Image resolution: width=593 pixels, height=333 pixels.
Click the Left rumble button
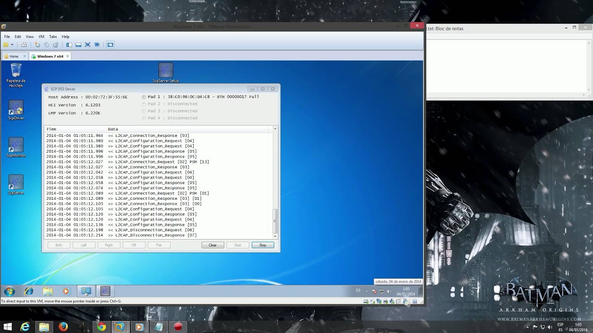tap(84, 245)
